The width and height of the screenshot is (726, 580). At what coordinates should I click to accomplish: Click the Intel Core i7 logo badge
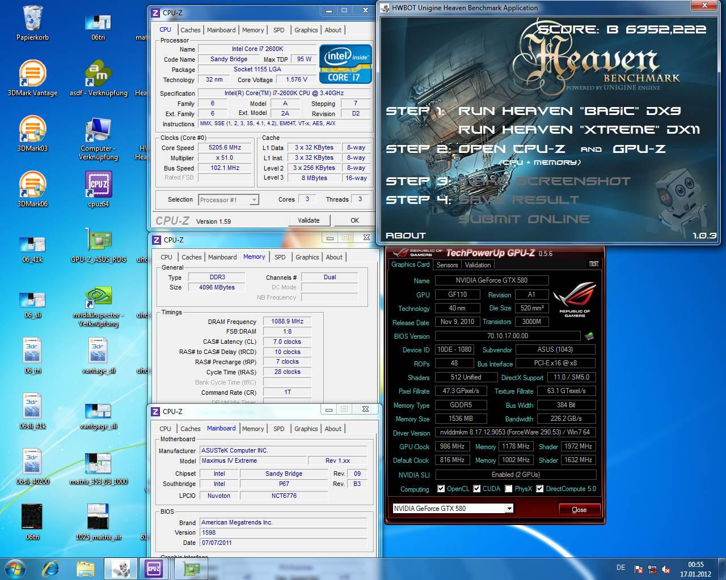point(345,63)
